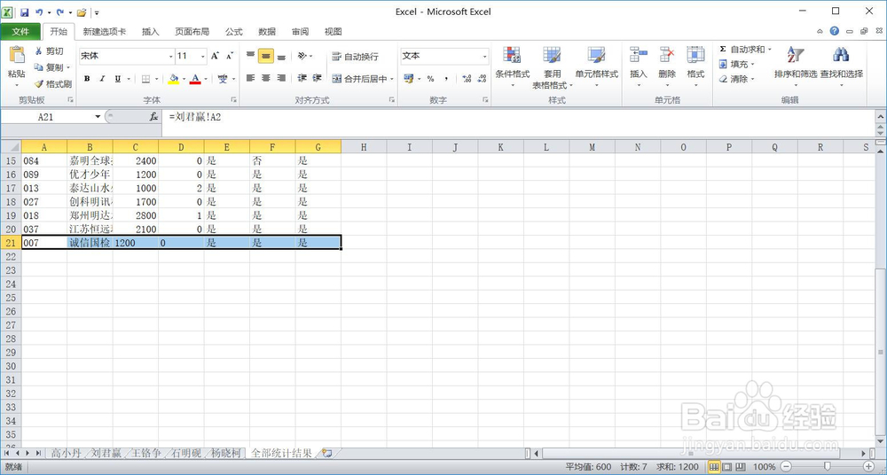Open Format as Table (套用表格格式)
Image resolution: width=887 pixels, height=475 pixels.
[552, 66]
